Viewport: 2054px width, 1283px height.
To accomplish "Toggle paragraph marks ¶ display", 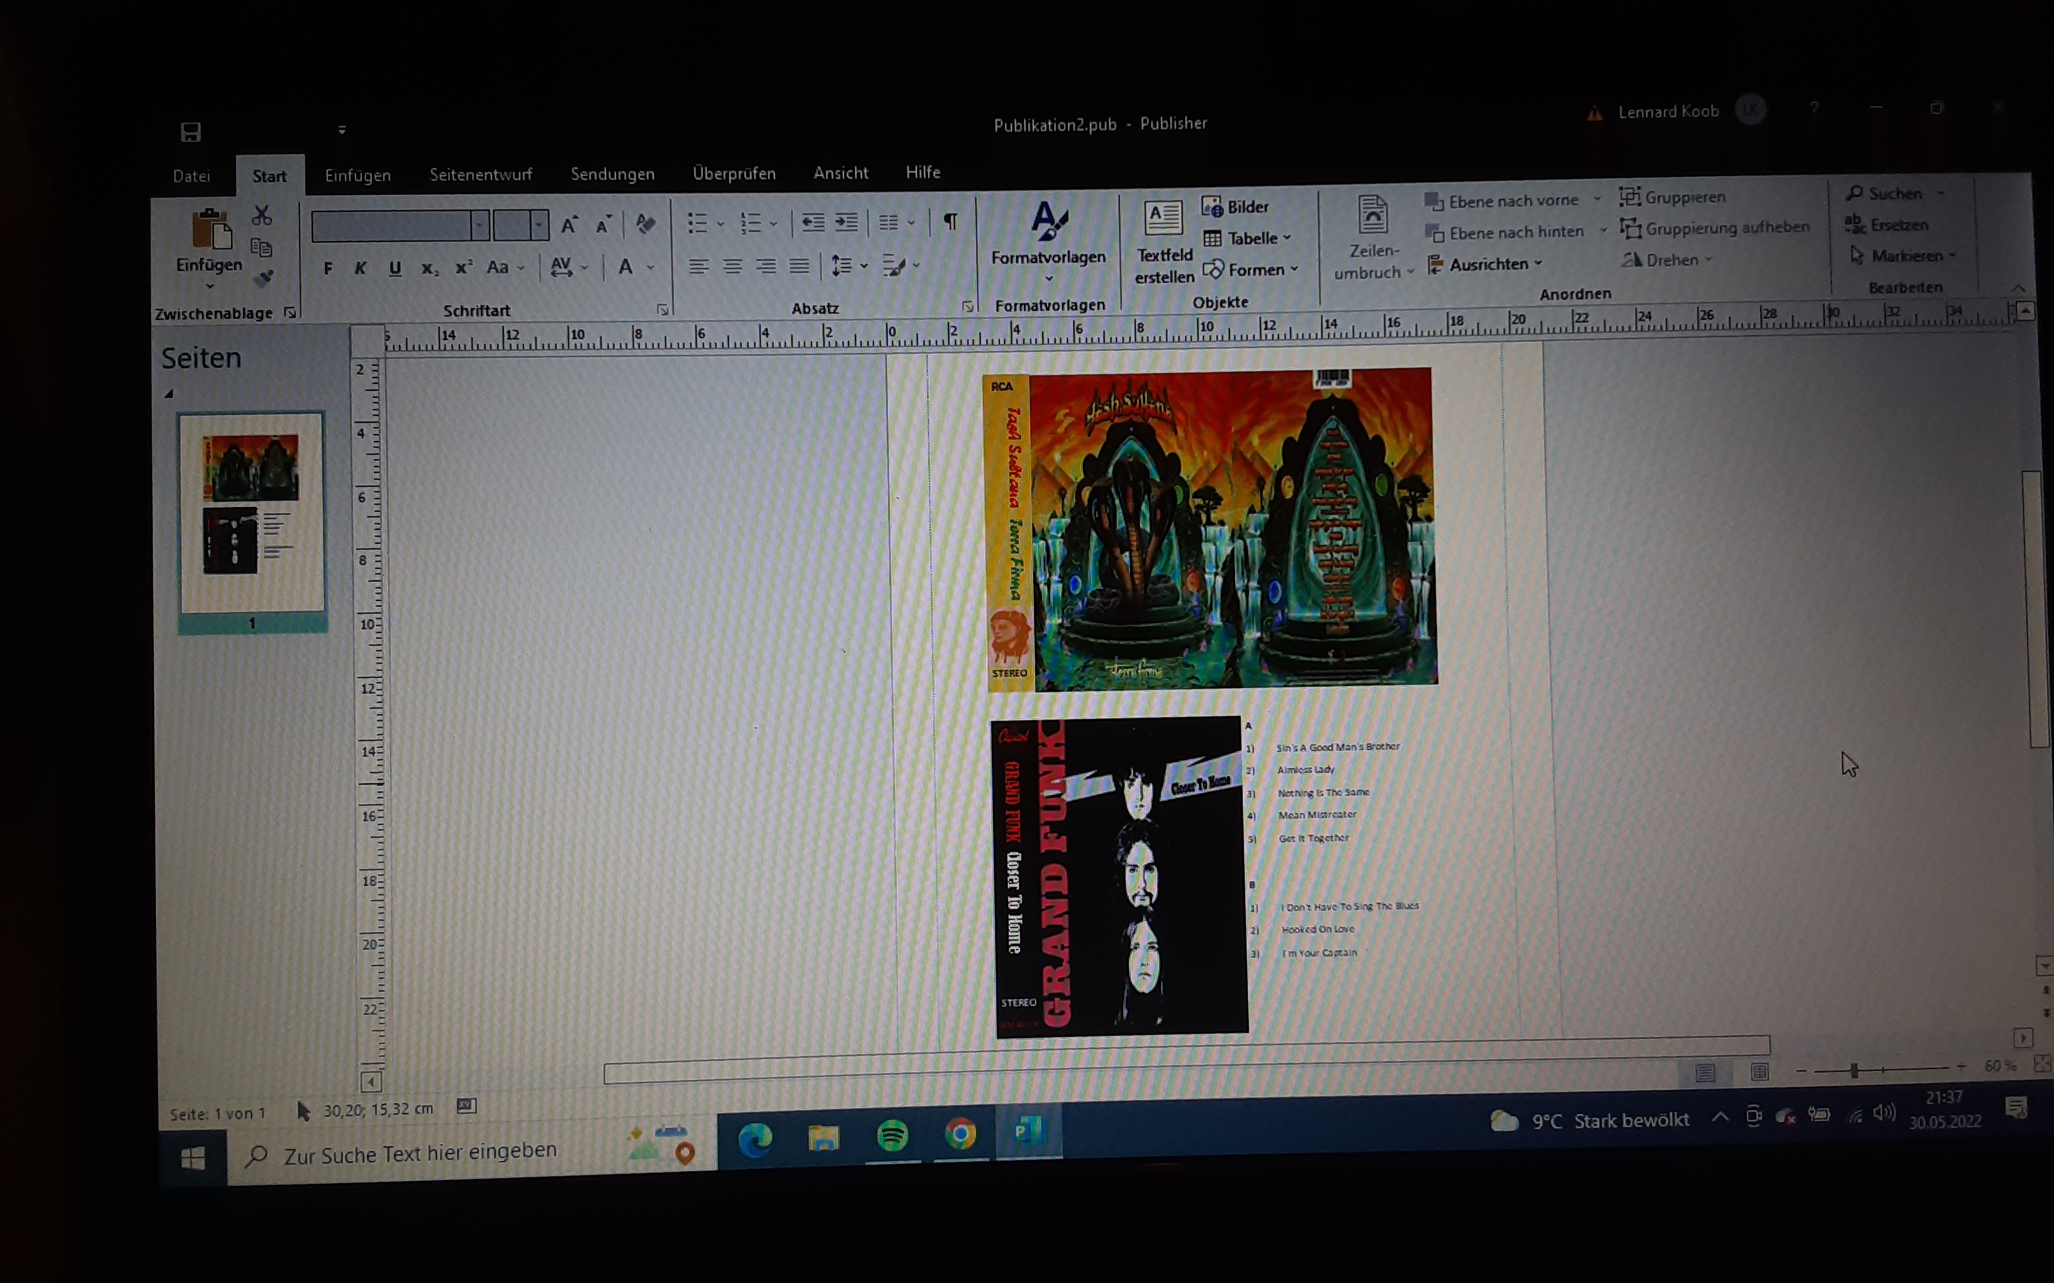I will 951,221.
